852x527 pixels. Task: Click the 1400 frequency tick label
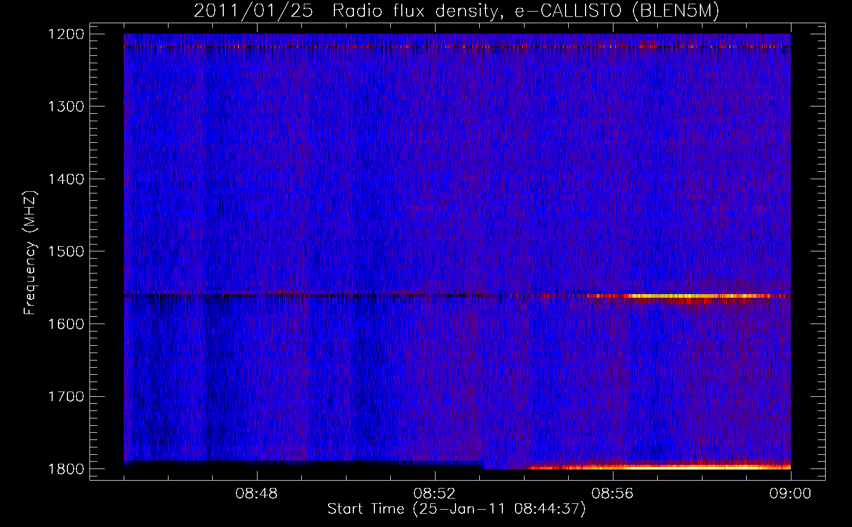pos(66,179)
